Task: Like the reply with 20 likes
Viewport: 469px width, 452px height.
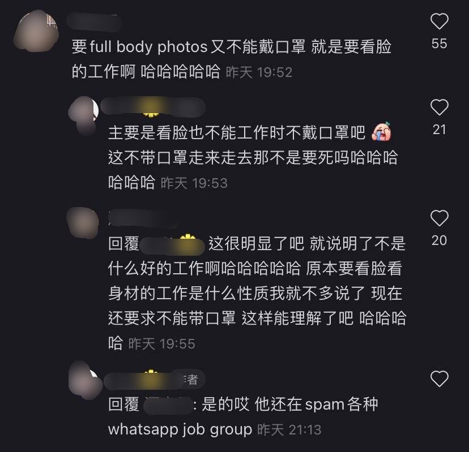Action: tap(439, 218)
